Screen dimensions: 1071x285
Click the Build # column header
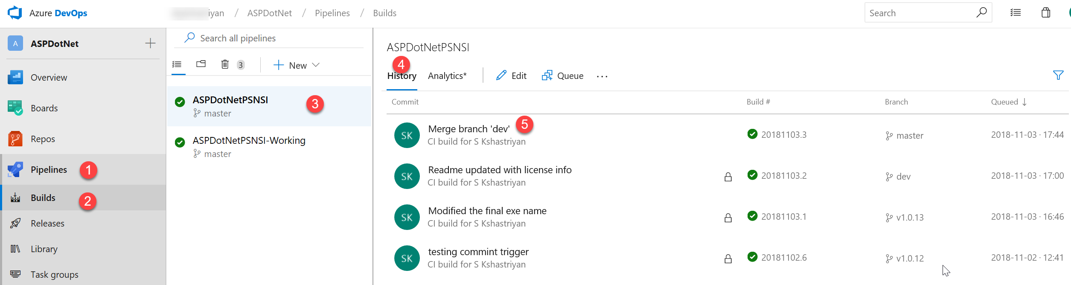point(758,102)
